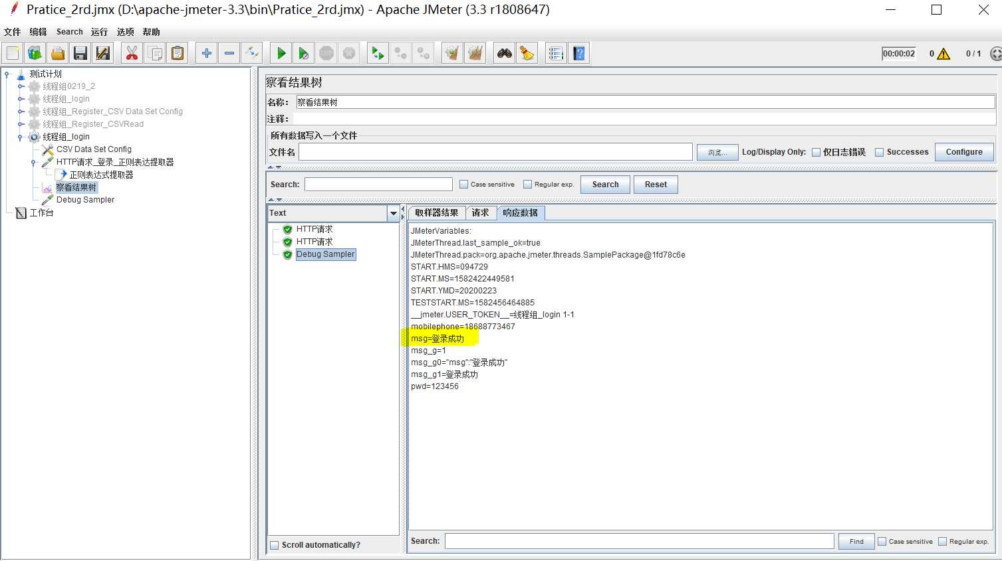
Task: Click the Open file folder icon
Action: click(x=58, y=53)
